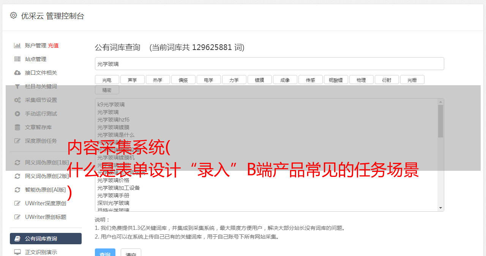This screenshot has height=256, width=486.
Task: Click the 智能伪原创[AI版] refresh icon
Action: tap(17, 190)
